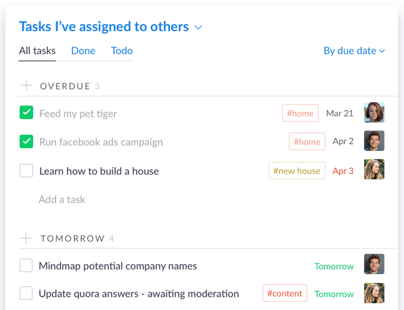Click the #new house tag
This screenshot has height=310, width=404.
point(297,171)
